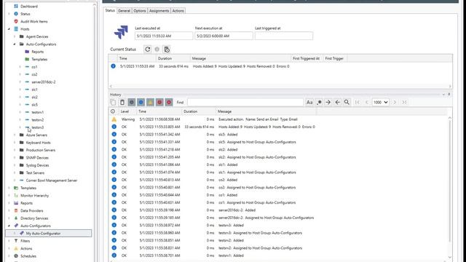Collapse the Hosts tree node
Image resolution: width=466 pixels, height=262 pixels.
point(9,29)
